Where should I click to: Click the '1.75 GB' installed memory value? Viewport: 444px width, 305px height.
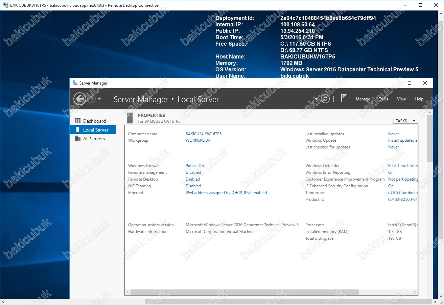click(x=395, y=232)
